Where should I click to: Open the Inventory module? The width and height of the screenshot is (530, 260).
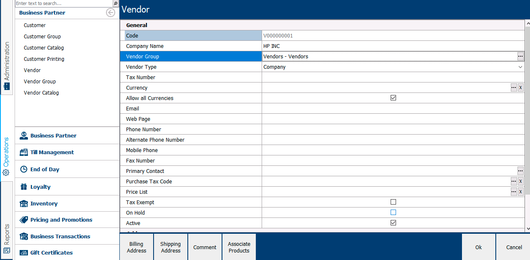coord(67,203)
